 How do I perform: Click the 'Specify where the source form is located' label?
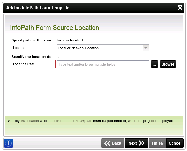[x=47, y=40]
